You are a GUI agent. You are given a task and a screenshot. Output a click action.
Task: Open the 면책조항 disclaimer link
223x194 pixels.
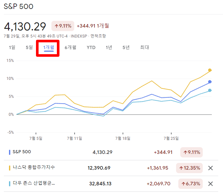click(98, 36)
